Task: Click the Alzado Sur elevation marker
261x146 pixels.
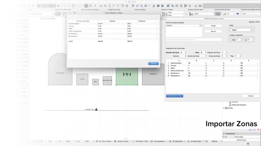Action: (x=96, y=109)
